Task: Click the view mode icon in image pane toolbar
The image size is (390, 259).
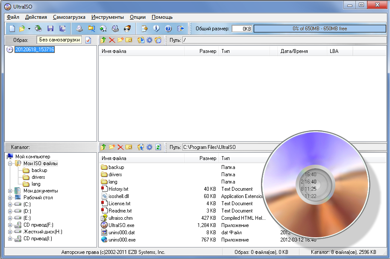Action: [x=158, y=40]
